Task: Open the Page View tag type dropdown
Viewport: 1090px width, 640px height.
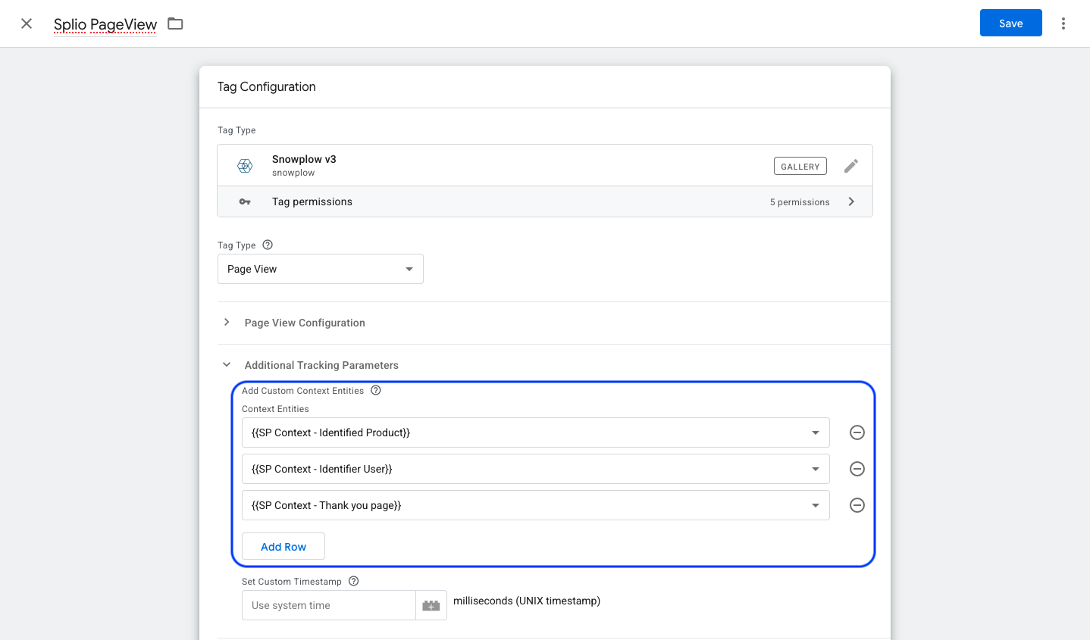Action: pyautogui.click(x=320, y=269)
